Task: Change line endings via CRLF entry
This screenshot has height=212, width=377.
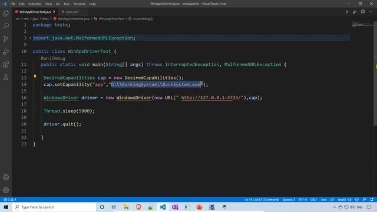Action: (x=313, y=200)
